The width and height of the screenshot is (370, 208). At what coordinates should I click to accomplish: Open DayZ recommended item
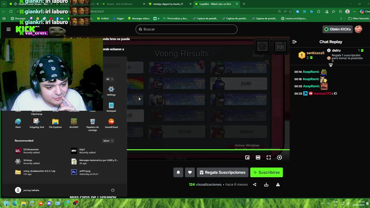(83, 151)
